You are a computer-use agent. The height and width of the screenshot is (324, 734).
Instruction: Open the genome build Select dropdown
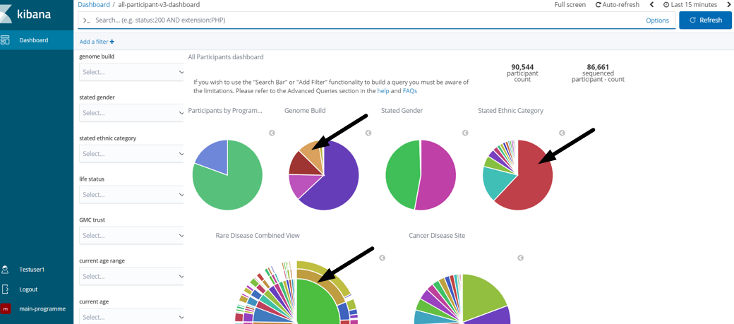[131, 72]
